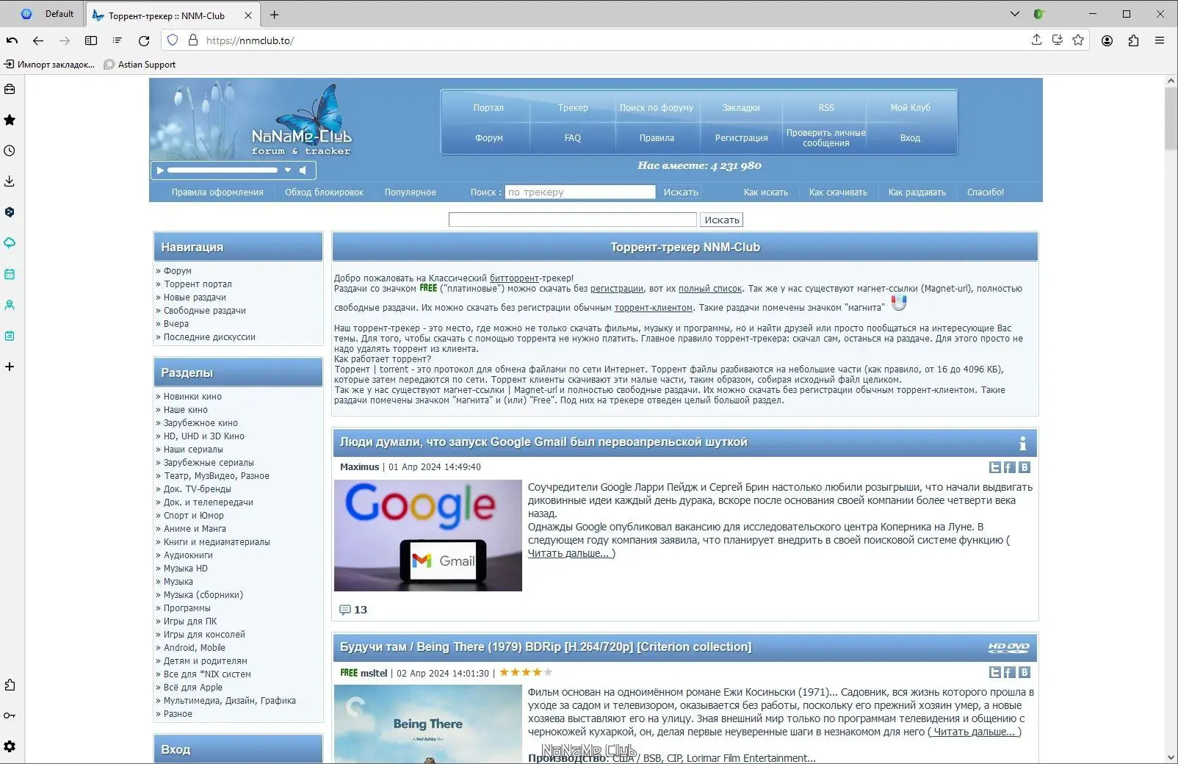Click the undo closed tab arrow icon
The height and width of the screenshot is (764, 1178).
[x=12, y=40]
